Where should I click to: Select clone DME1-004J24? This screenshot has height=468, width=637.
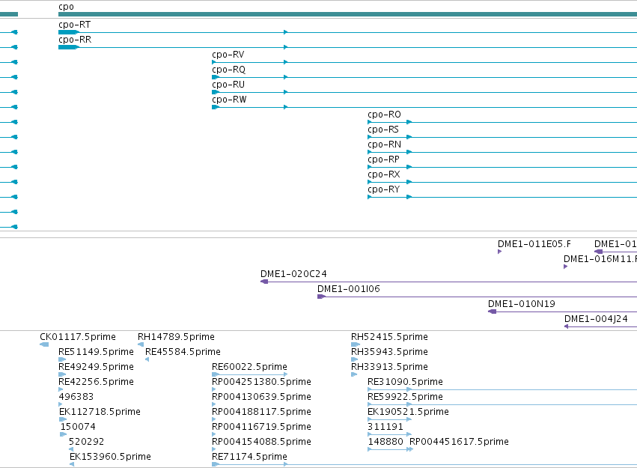click(x=596, y=319)
